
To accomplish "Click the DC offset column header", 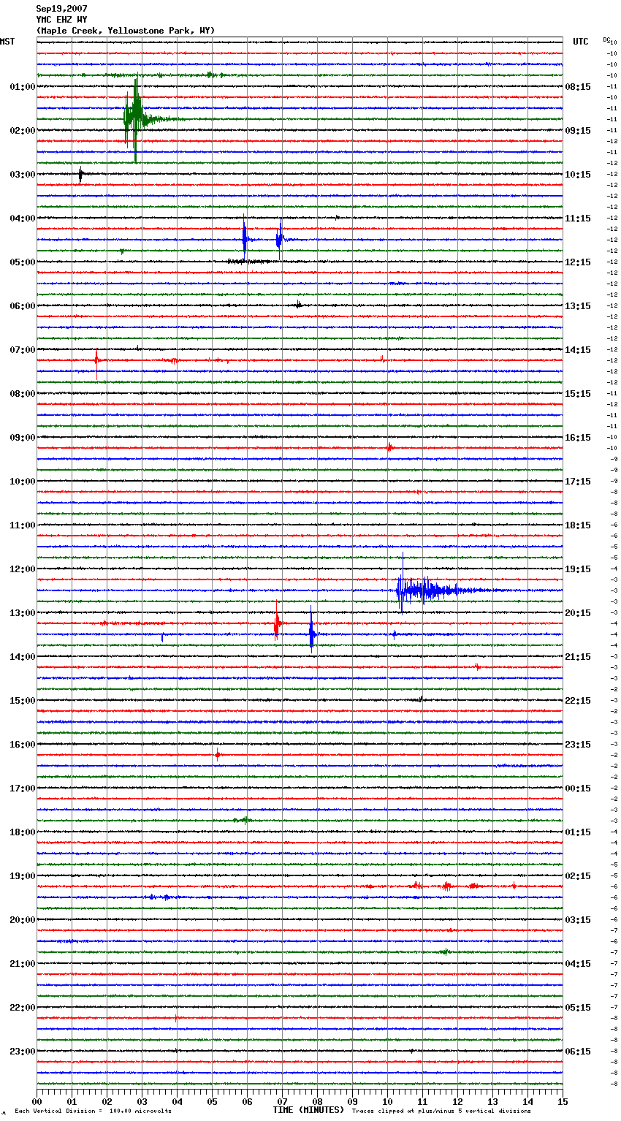I will click(606, 39).
